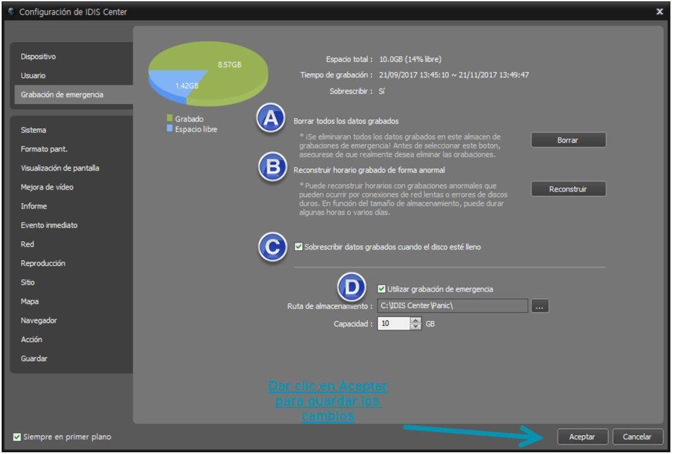Viewport: 673px width, 454px height.
Task: Click the blue circled B marker
Action: point(273,167)
